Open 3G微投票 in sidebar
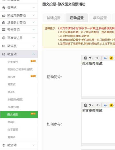This screenshot has height=150, width=115. tap(13, 107)
